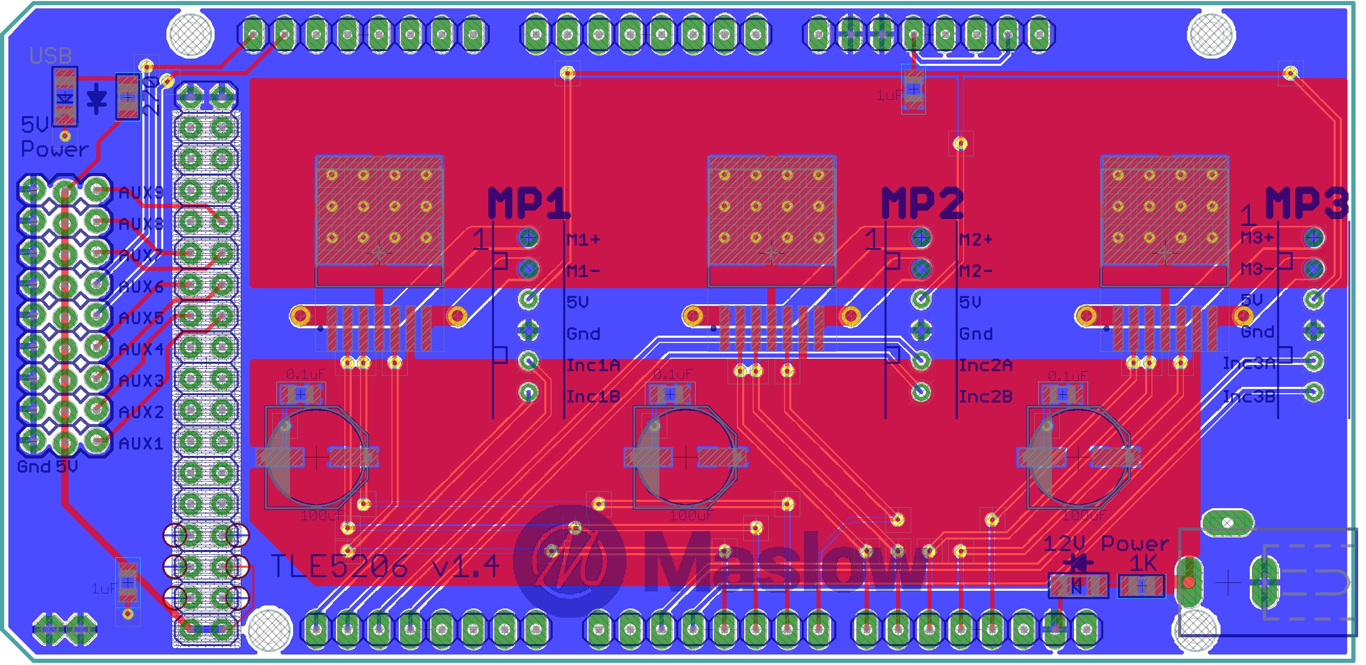The image size is (1366, 665).
Task: Select the AUX1 label text
Action: click(141, 443)
